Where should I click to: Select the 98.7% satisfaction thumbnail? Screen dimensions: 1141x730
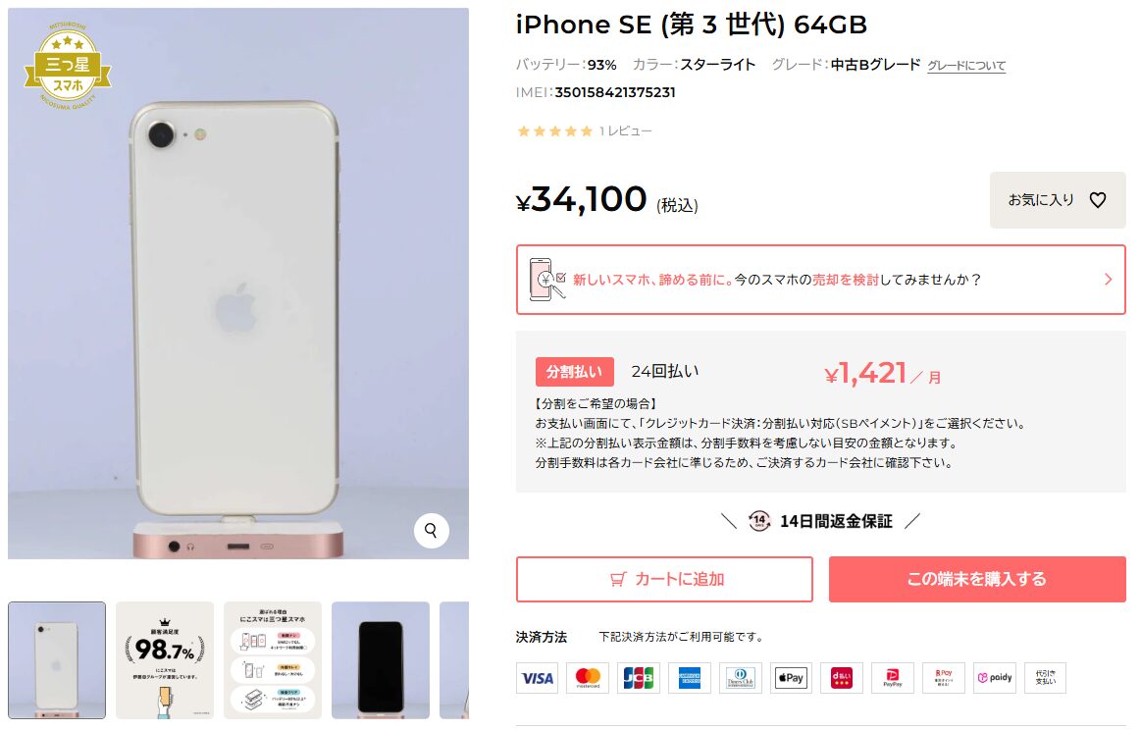click(x=165, y=660)
